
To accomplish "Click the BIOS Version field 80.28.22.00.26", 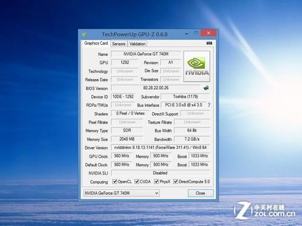I will point(156,88).
